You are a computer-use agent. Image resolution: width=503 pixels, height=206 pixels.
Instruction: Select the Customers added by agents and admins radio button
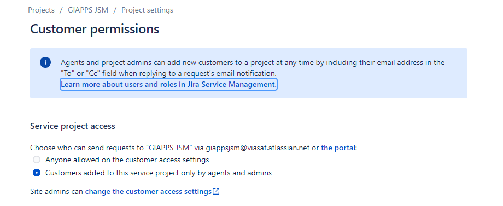[x=37, y=173]
